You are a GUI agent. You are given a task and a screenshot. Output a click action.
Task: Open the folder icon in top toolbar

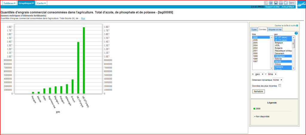pyautogui.click(x=286, y=3)
